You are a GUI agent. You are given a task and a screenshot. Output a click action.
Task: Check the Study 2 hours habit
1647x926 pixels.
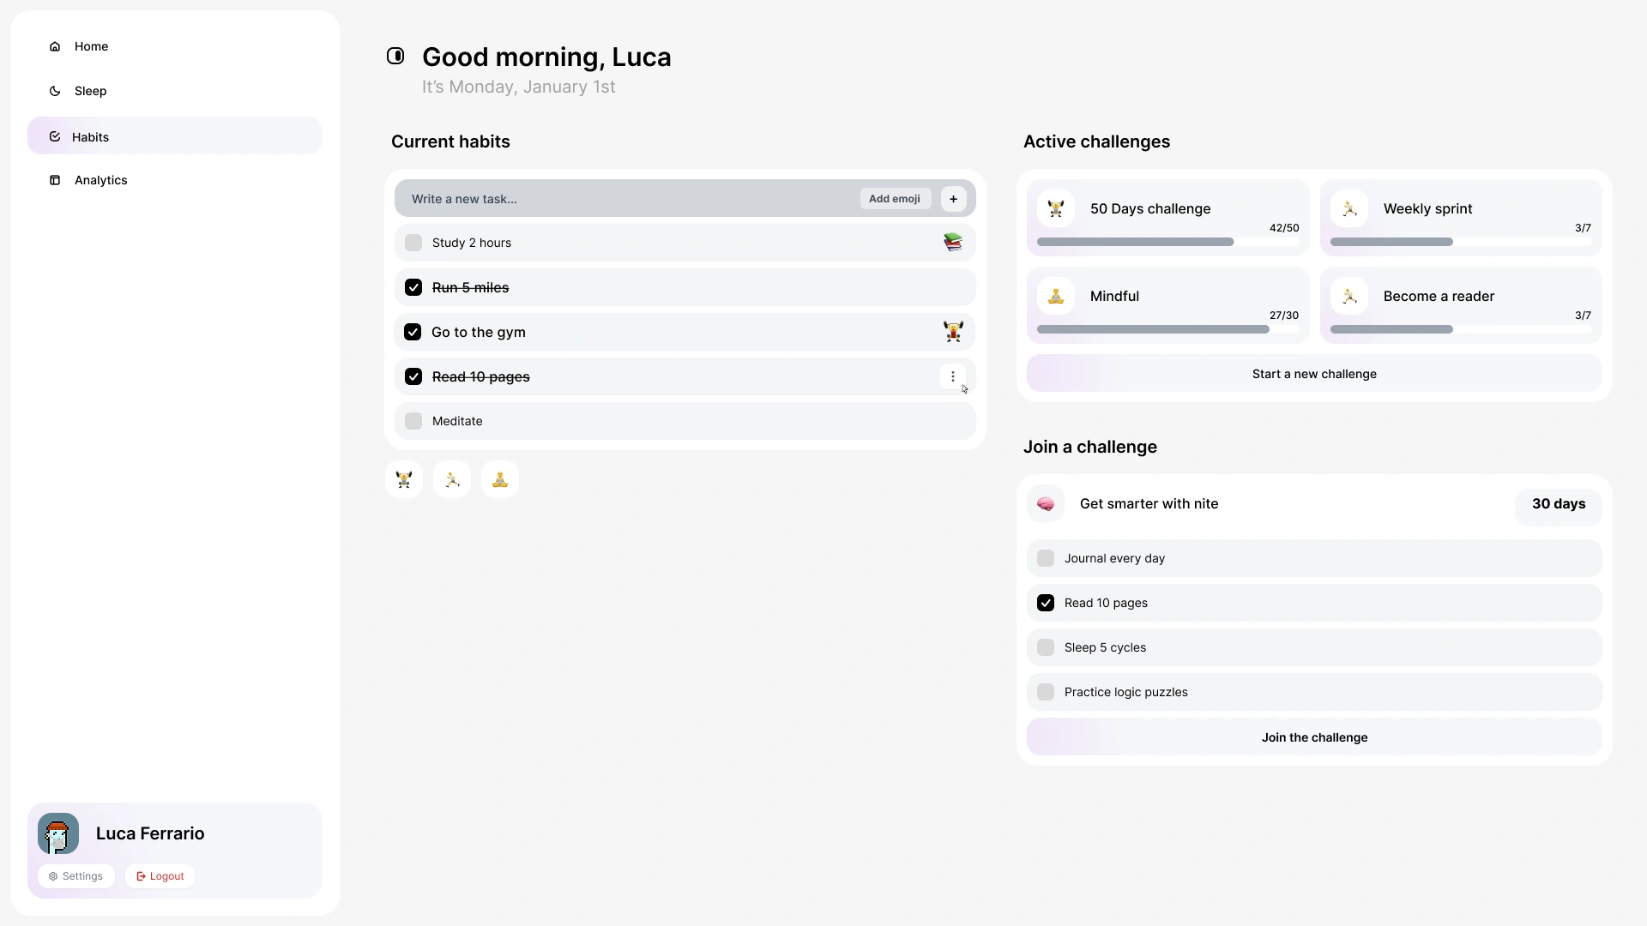pyautogui.click(x=413, y=243)
